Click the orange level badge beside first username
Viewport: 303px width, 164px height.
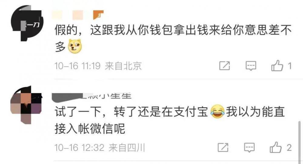(98, 15)
